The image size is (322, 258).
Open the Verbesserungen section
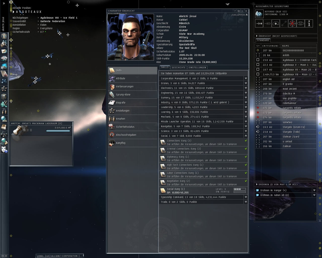coord(133,86)
